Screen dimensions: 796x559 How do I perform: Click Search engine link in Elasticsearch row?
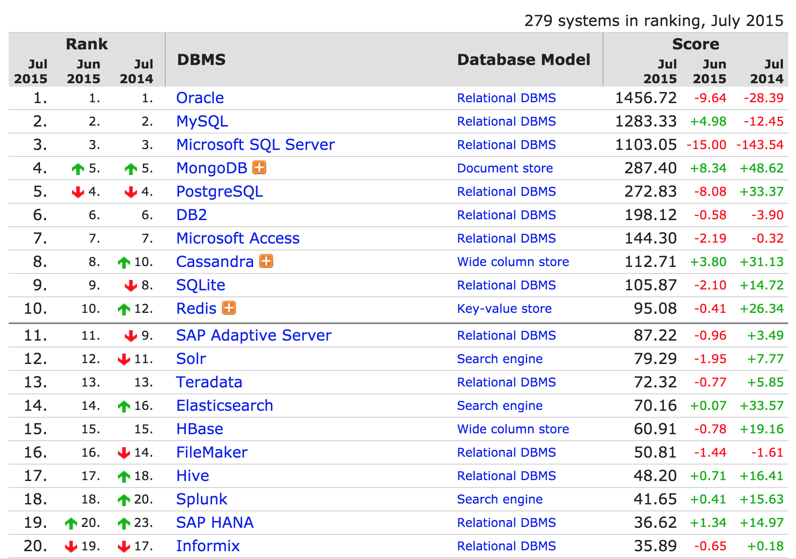coord(499,406)
